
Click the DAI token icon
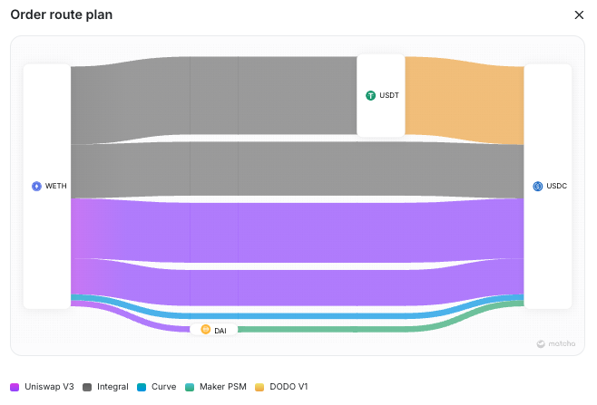[x=206, y=330]
